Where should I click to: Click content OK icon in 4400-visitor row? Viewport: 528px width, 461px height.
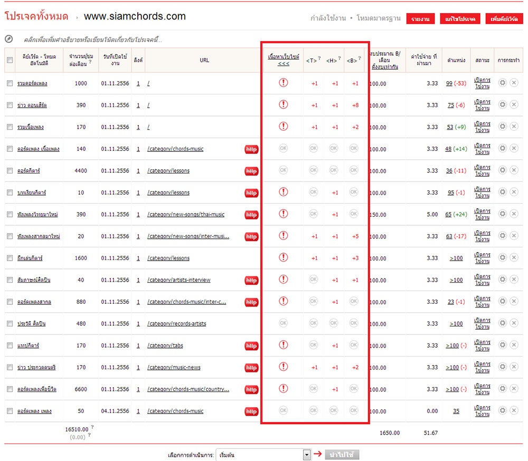[283, 170]
